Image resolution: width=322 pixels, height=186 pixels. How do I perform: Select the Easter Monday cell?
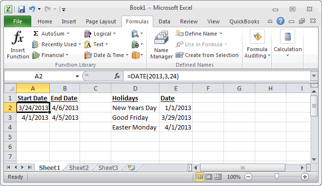[x=135, y=128]
